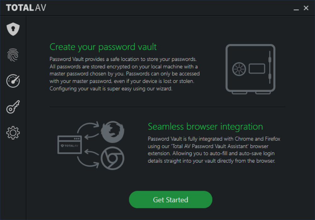
Task: Click the safe vault illustration
Action: 250,69
